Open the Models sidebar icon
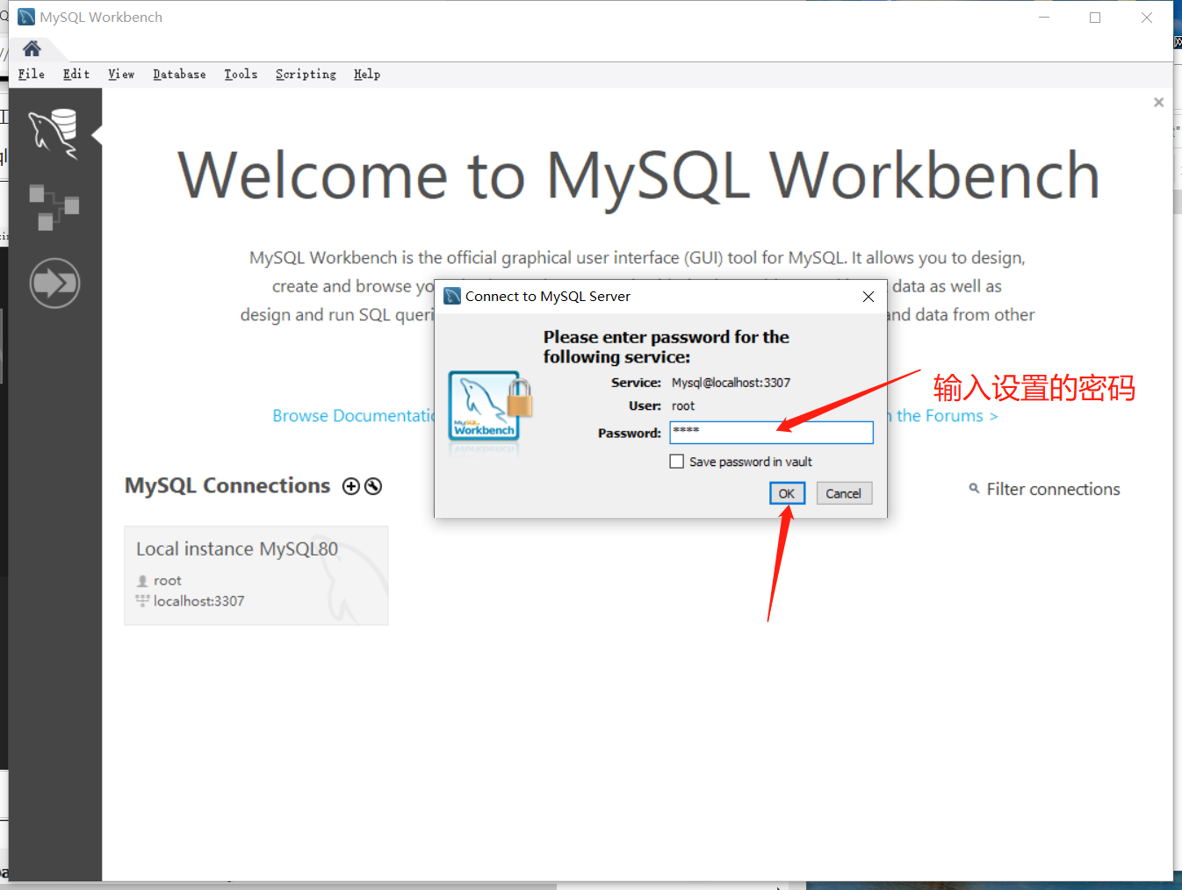The image size is (1182, 890). point(54,207)
